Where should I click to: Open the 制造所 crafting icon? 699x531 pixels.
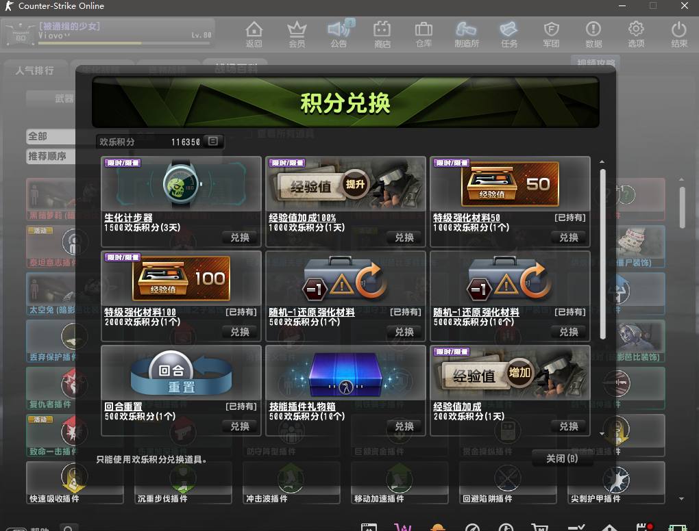[x=466, y=34]
